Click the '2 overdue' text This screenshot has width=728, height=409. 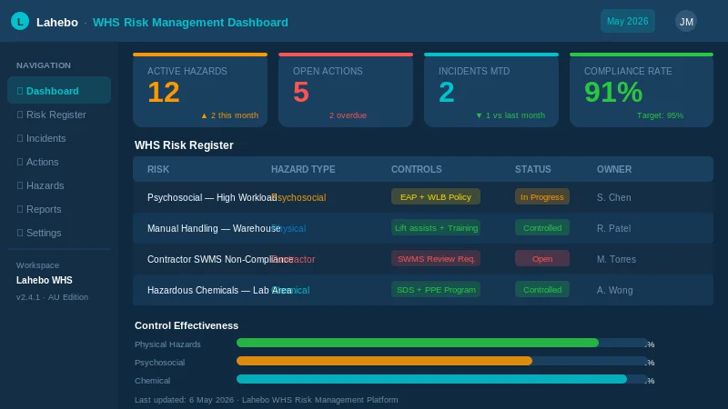pos(348,115)
